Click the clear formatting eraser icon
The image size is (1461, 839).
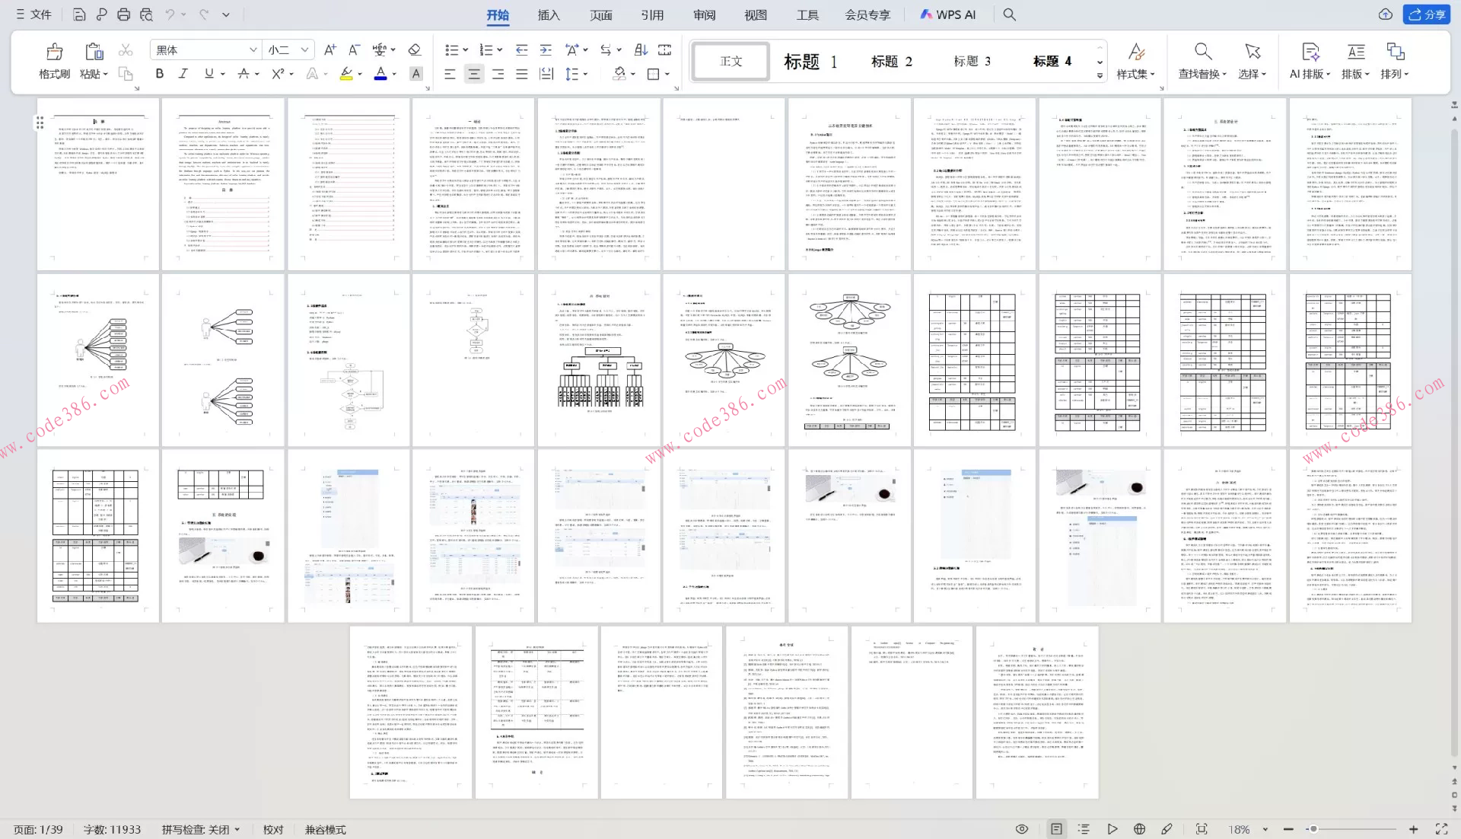[415, 50]
